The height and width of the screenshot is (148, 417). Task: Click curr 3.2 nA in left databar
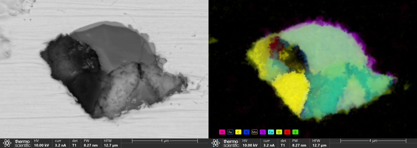(x=61, y=143)
